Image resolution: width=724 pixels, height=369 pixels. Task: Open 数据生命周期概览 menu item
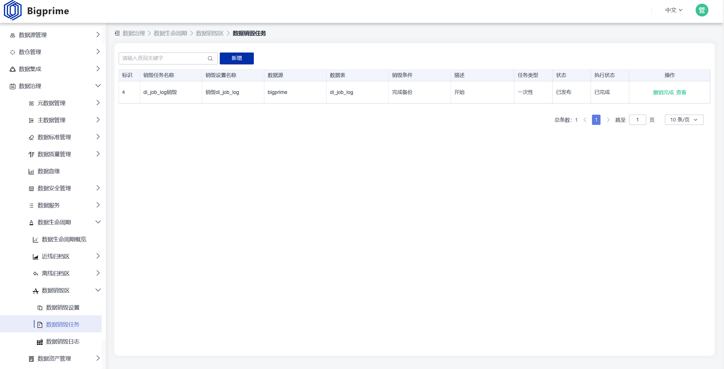coord(64,239)
